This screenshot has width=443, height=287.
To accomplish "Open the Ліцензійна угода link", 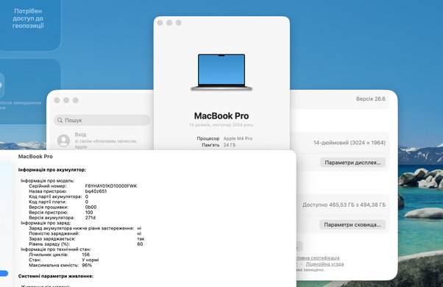I will 325,264.
